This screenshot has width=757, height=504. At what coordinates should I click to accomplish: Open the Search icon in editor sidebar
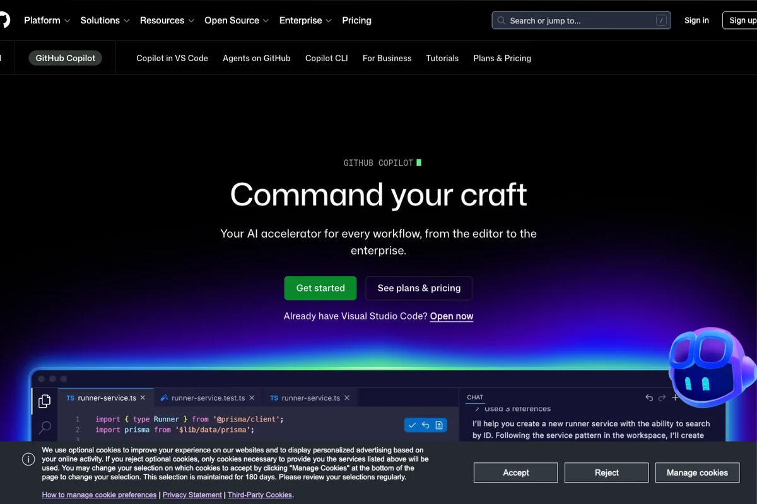coord(45,428)
